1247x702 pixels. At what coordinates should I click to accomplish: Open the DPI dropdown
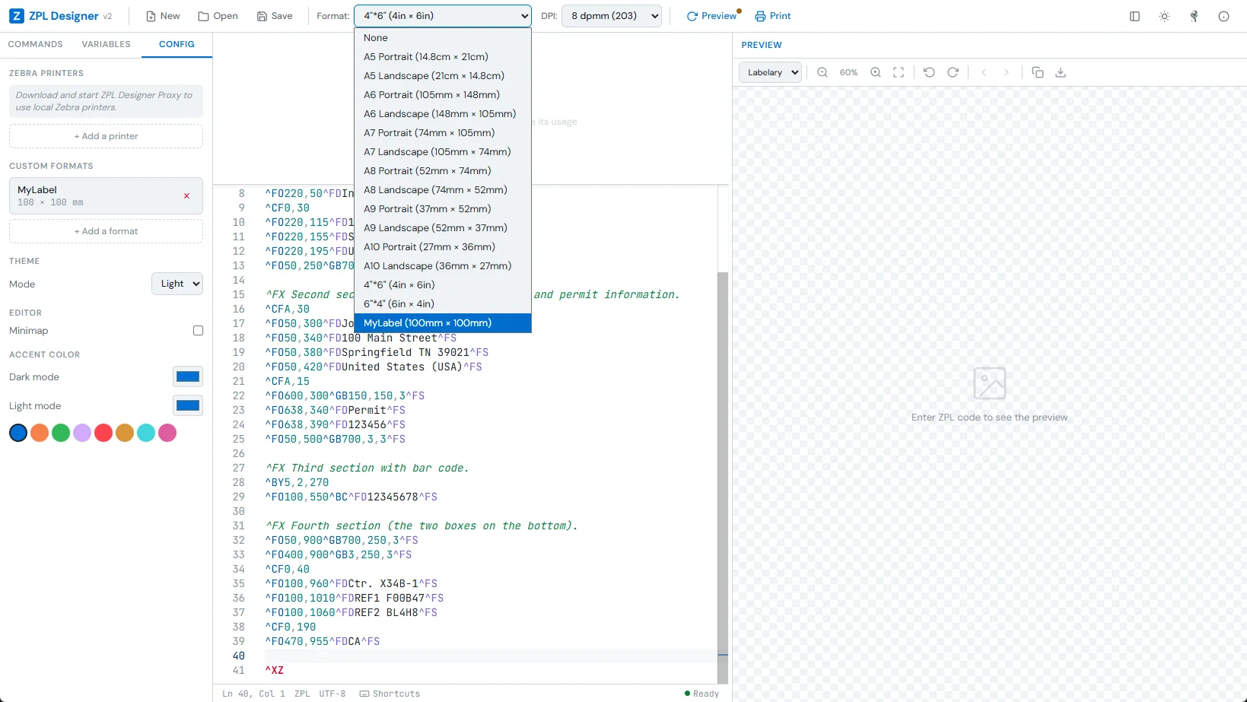pos(611,16)
